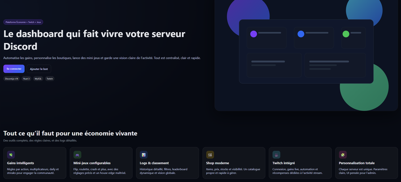401x182 pixels.
Task: Click the Logs & classement chart icon
Action: coord(144,155)
